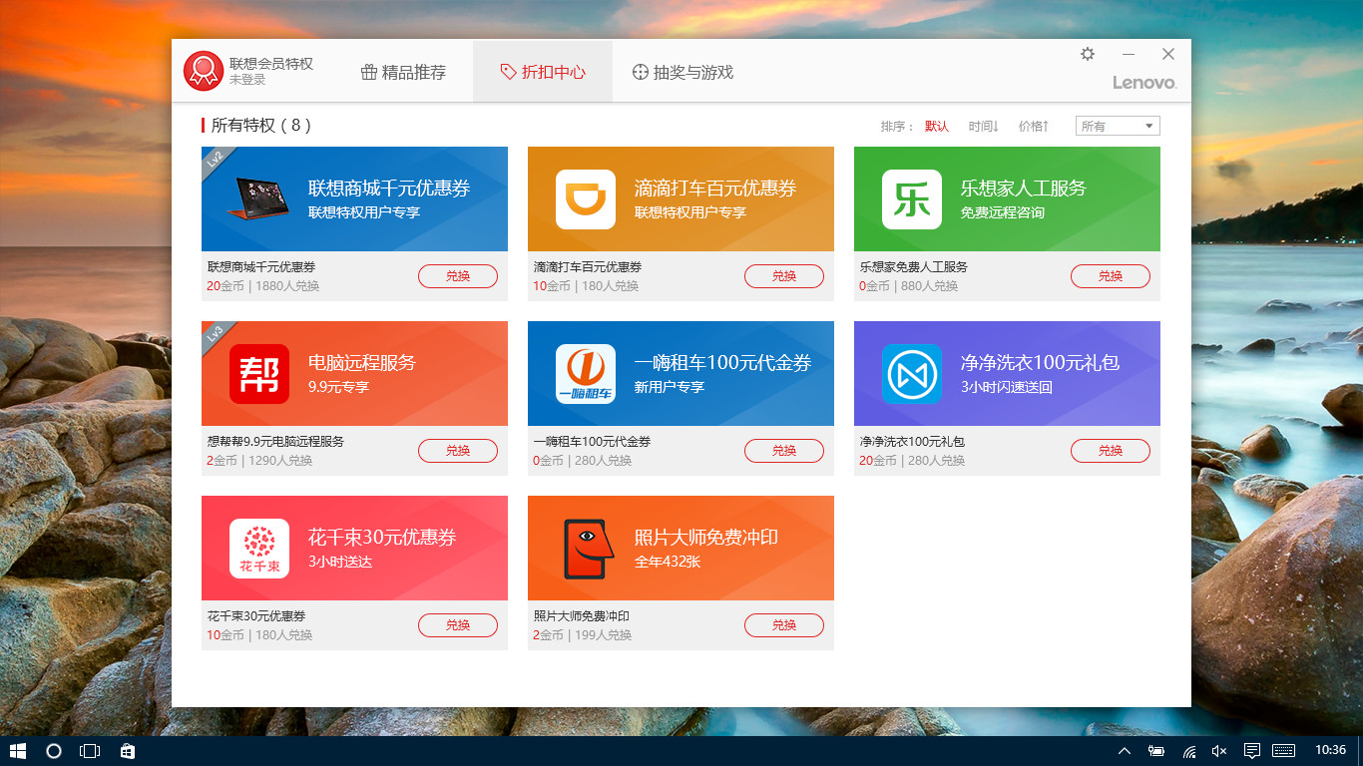Open the 所有 category filter dropdown
Screen dimensions: 1363x766
[1118, 127]
